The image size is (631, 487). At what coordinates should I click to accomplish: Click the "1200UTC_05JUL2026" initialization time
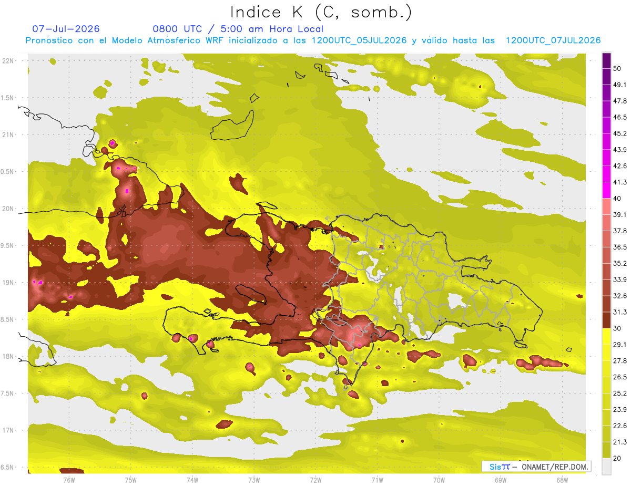click(x=359, y=40)
